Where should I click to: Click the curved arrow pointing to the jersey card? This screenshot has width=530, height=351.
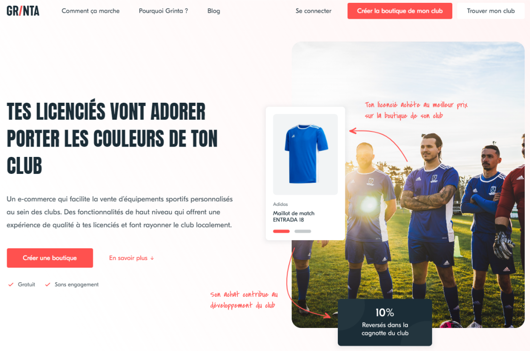[x=378, y=144]
